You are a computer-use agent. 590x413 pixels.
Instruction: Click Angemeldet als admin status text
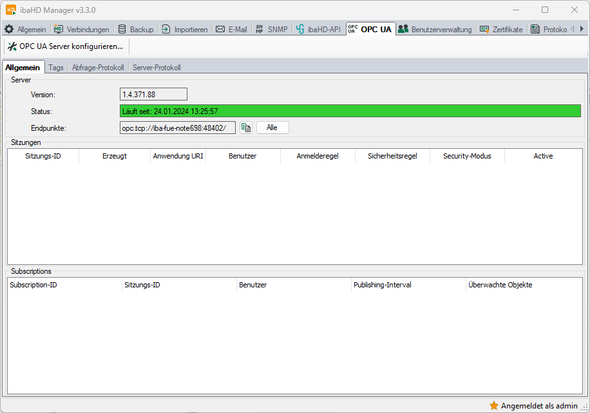coord(539,406)
